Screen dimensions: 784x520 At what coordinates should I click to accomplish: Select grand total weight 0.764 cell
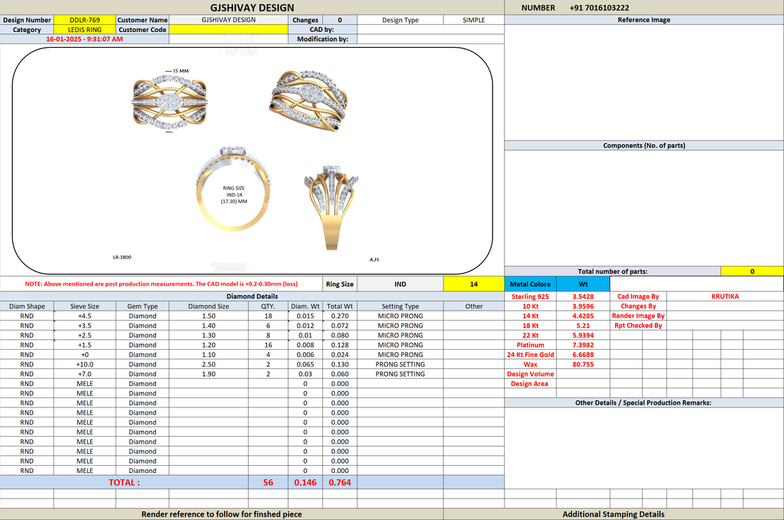339,482
